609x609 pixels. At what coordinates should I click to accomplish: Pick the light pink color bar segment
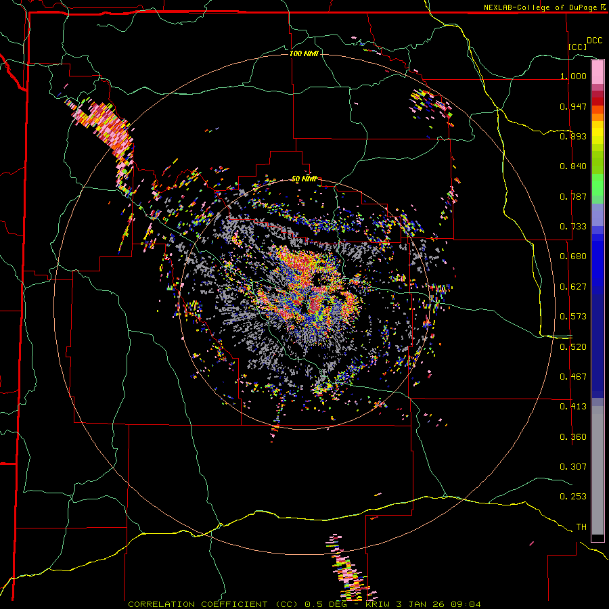(x=597, y=72)
